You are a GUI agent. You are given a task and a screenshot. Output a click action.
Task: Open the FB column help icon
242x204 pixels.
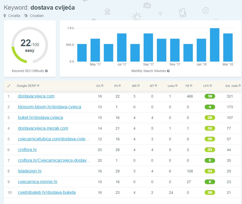pos(191,85)
